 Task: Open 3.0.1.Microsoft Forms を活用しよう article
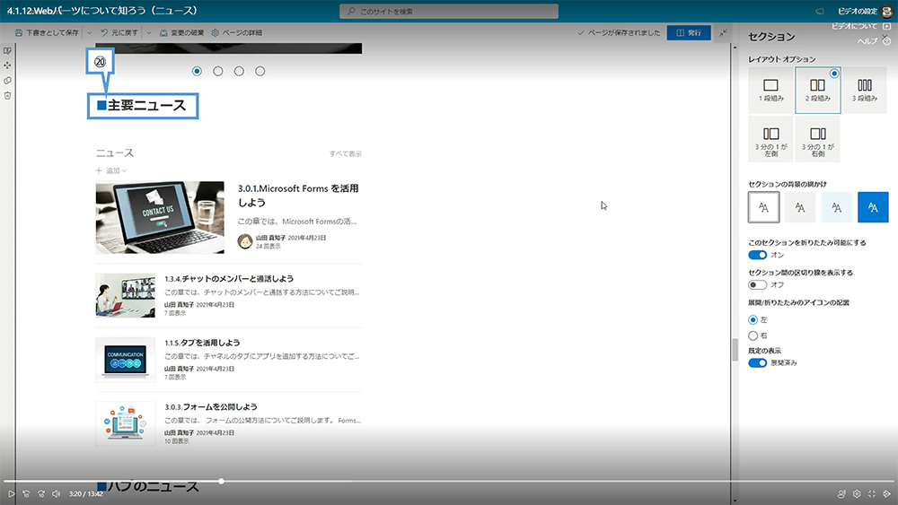tap(298, 195)
